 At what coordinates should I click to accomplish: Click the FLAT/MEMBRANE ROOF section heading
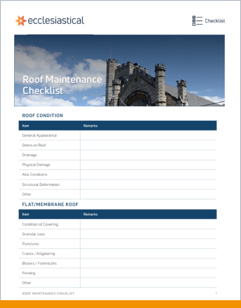point(50,204)
